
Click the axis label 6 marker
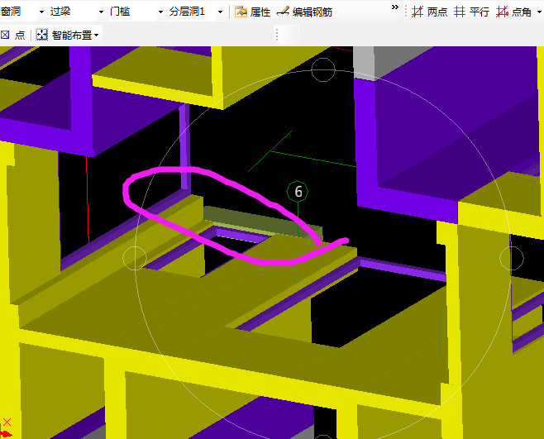(x=298, y=191)
